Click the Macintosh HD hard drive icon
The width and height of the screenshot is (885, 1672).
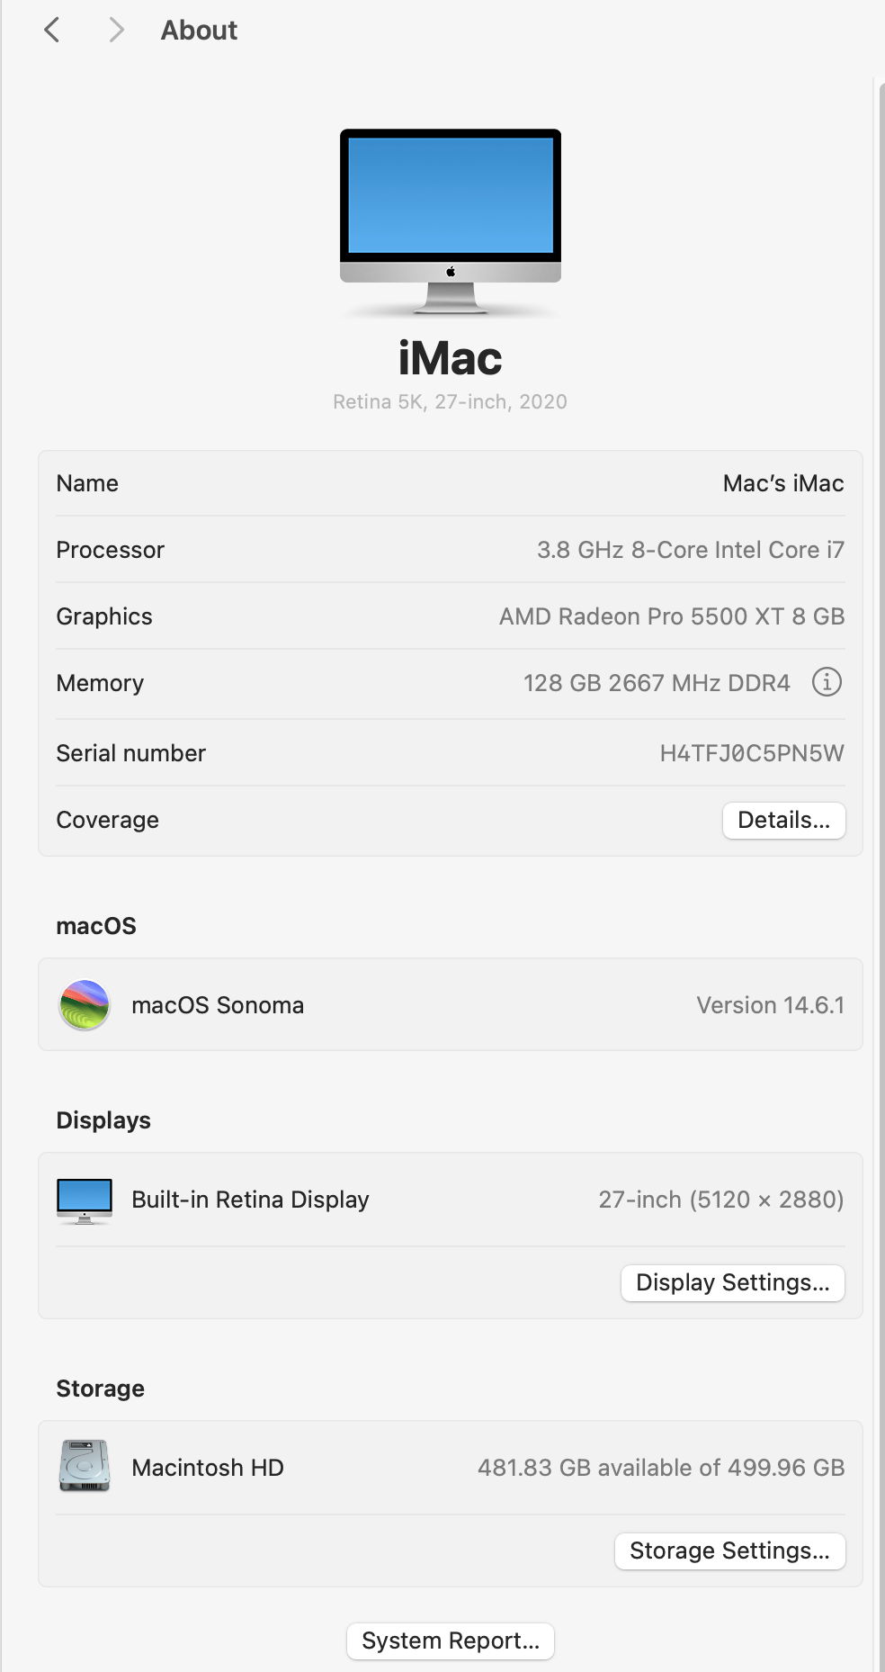pyautogui.click(x=84, y=1466)
